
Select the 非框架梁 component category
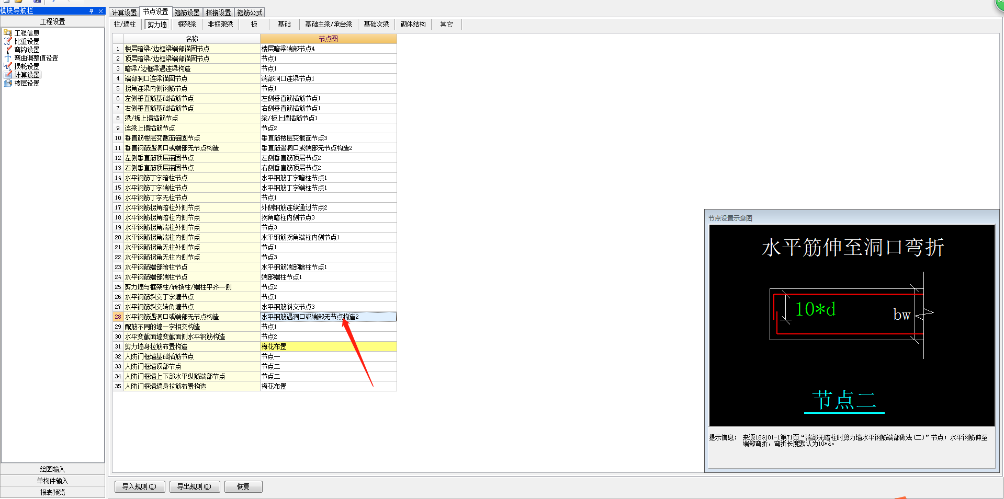(220, 24)
